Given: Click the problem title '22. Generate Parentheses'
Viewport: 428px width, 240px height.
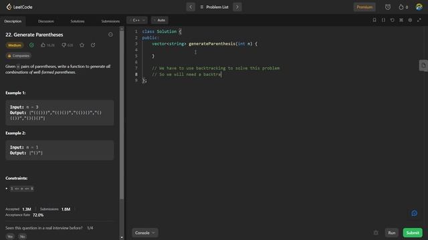Looking at the screenshot, I should [34, 35].
